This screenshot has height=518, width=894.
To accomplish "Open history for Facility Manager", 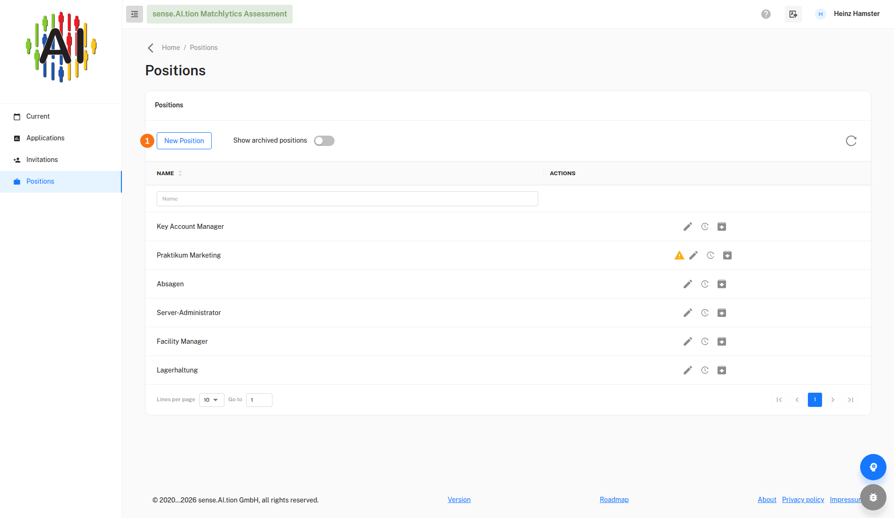I will (x=705, y=341).
